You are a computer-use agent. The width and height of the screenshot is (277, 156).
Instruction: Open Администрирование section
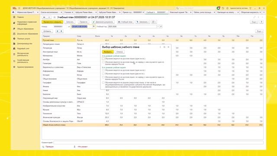(x=25, y=67)
